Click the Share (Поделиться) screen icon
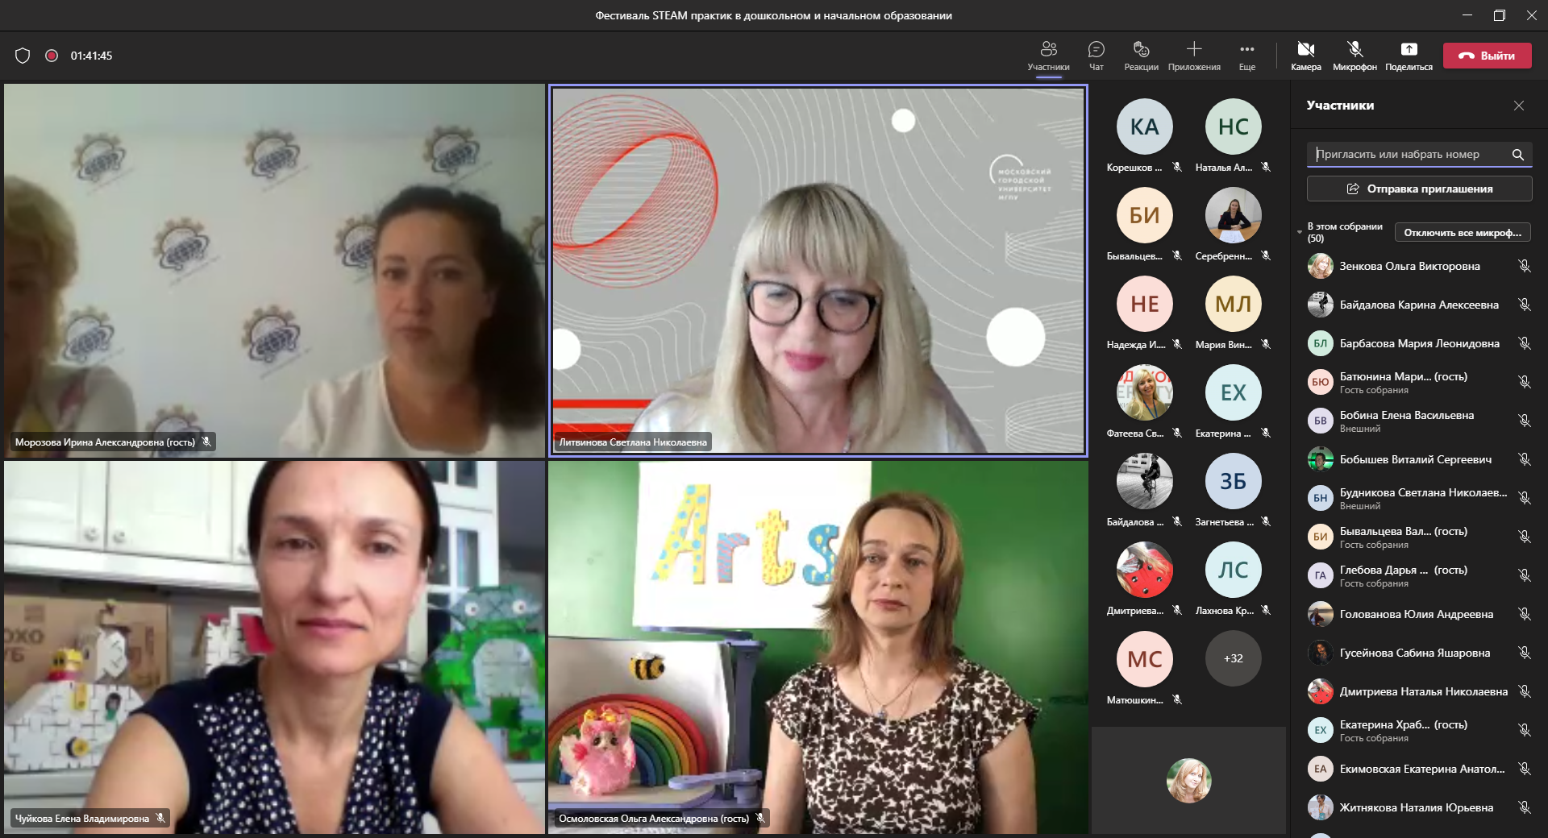This screenshot has width=1548, height=838. [x=1409, y=50]
